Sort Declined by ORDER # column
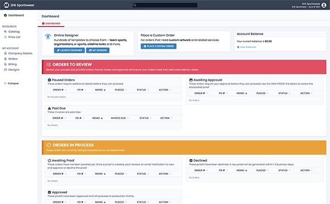The width and height of the screenshot is (330, 204). (x=201, y=171)
